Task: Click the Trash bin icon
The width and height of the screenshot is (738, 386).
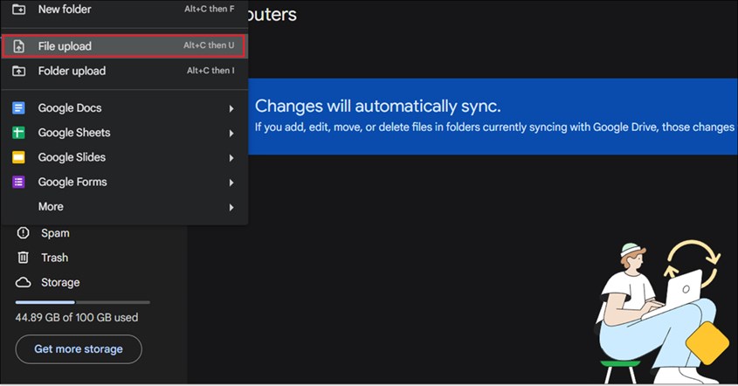Action: click(x=23, y=258)
